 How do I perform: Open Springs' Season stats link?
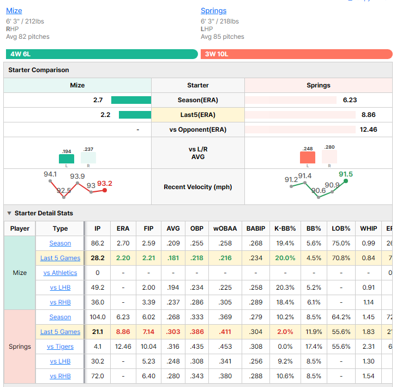60,317
